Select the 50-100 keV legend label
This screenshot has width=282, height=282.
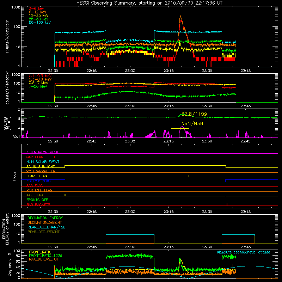pyautogui.click(x=40, y=23)
